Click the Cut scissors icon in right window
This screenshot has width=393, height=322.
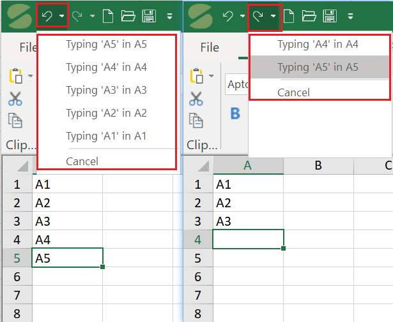click(196, 98)
